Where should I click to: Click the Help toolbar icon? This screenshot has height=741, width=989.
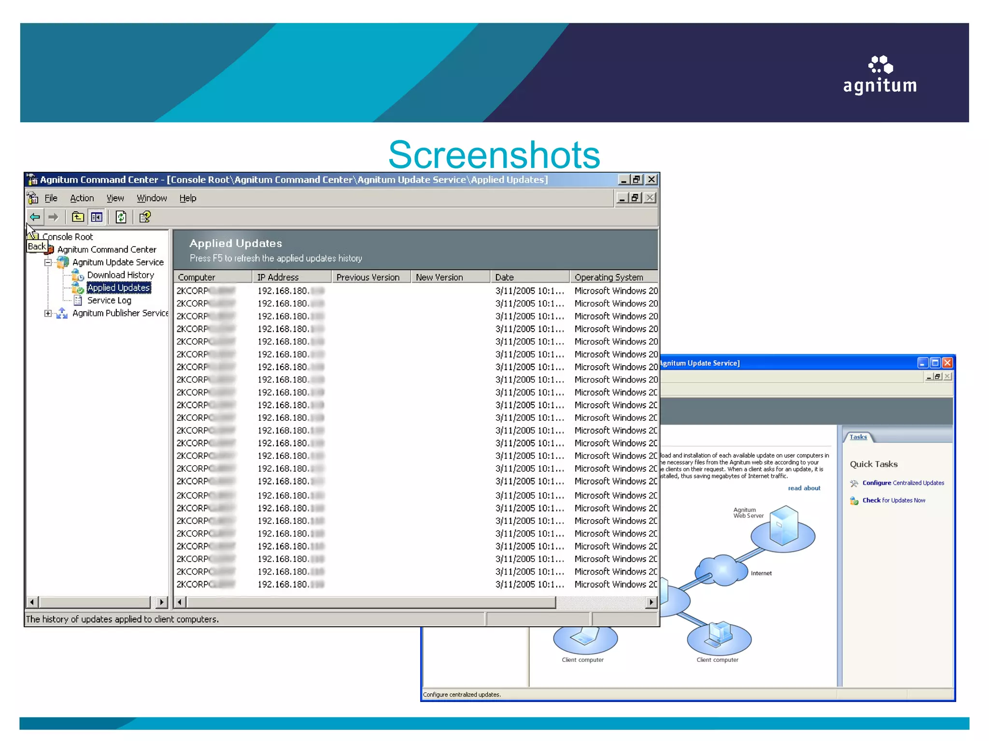point(145,217)
